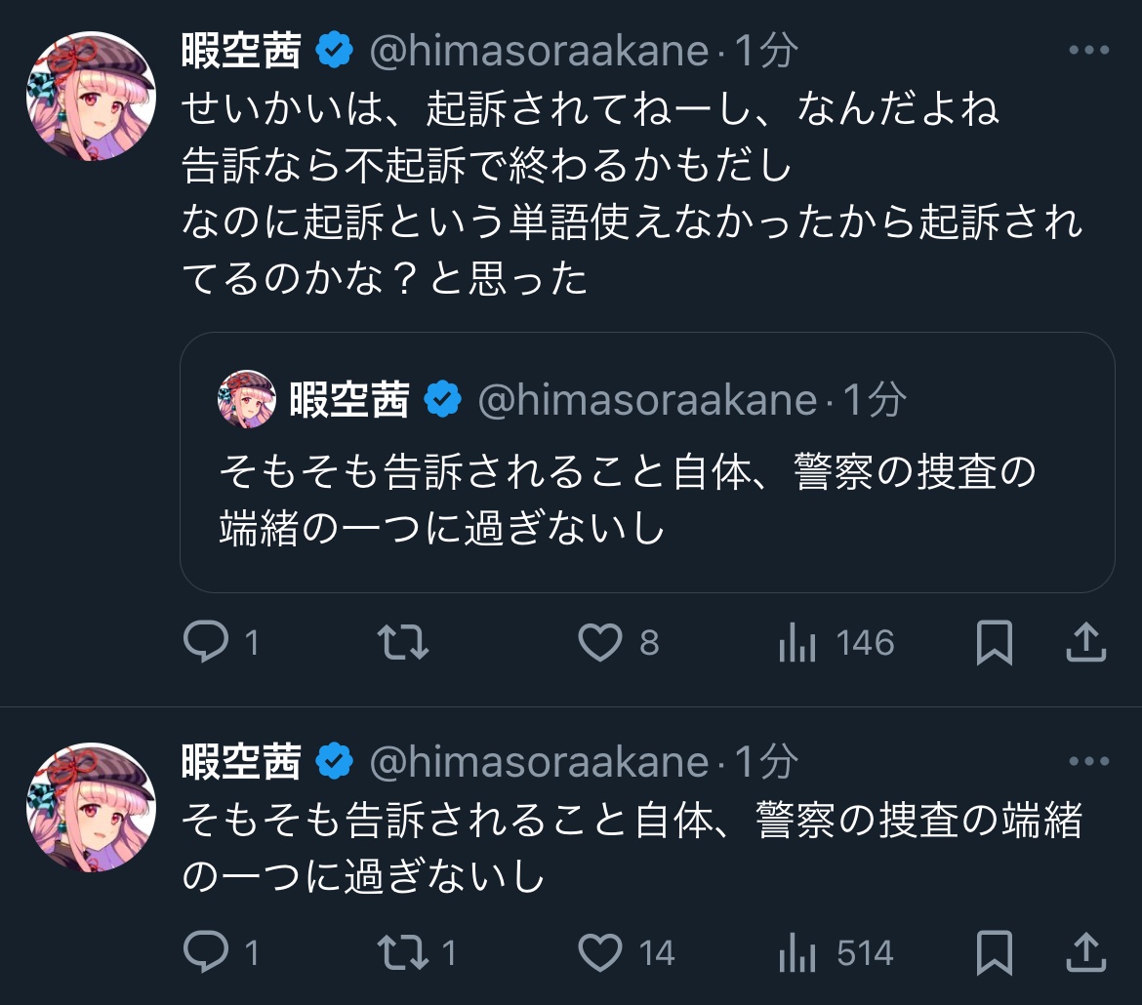This screenshot has height=1005, width=1142.
Task: Like the second tweet with 14 likes
Action: tap(600, 952)
